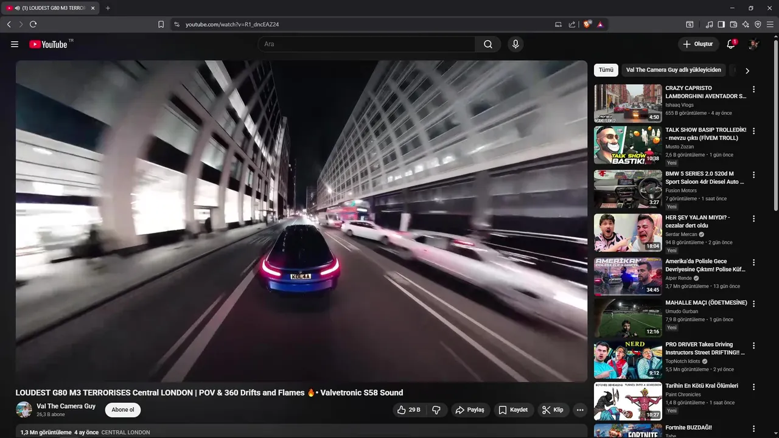Mute the tab using the speaker icon

[17, 8]
